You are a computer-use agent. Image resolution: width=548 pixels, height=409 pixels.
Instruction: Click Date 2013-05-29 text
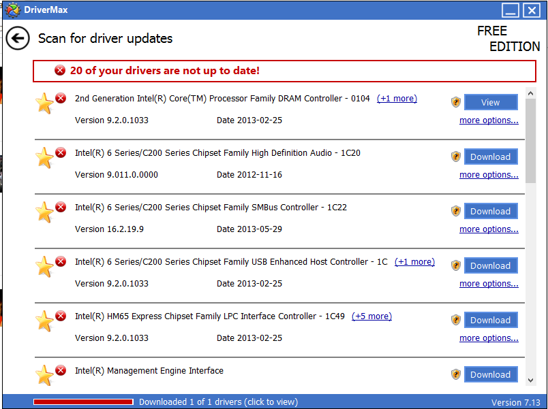(x=249, y=229)
